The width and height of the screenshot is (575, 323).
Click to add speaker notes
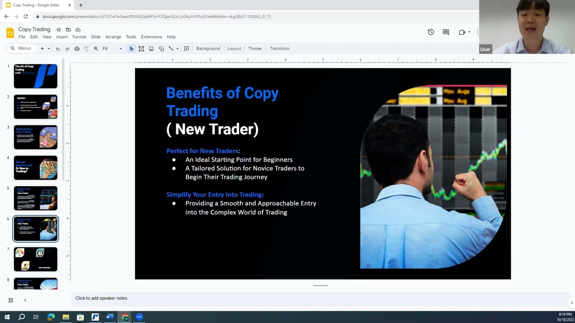tap(101, 298)
